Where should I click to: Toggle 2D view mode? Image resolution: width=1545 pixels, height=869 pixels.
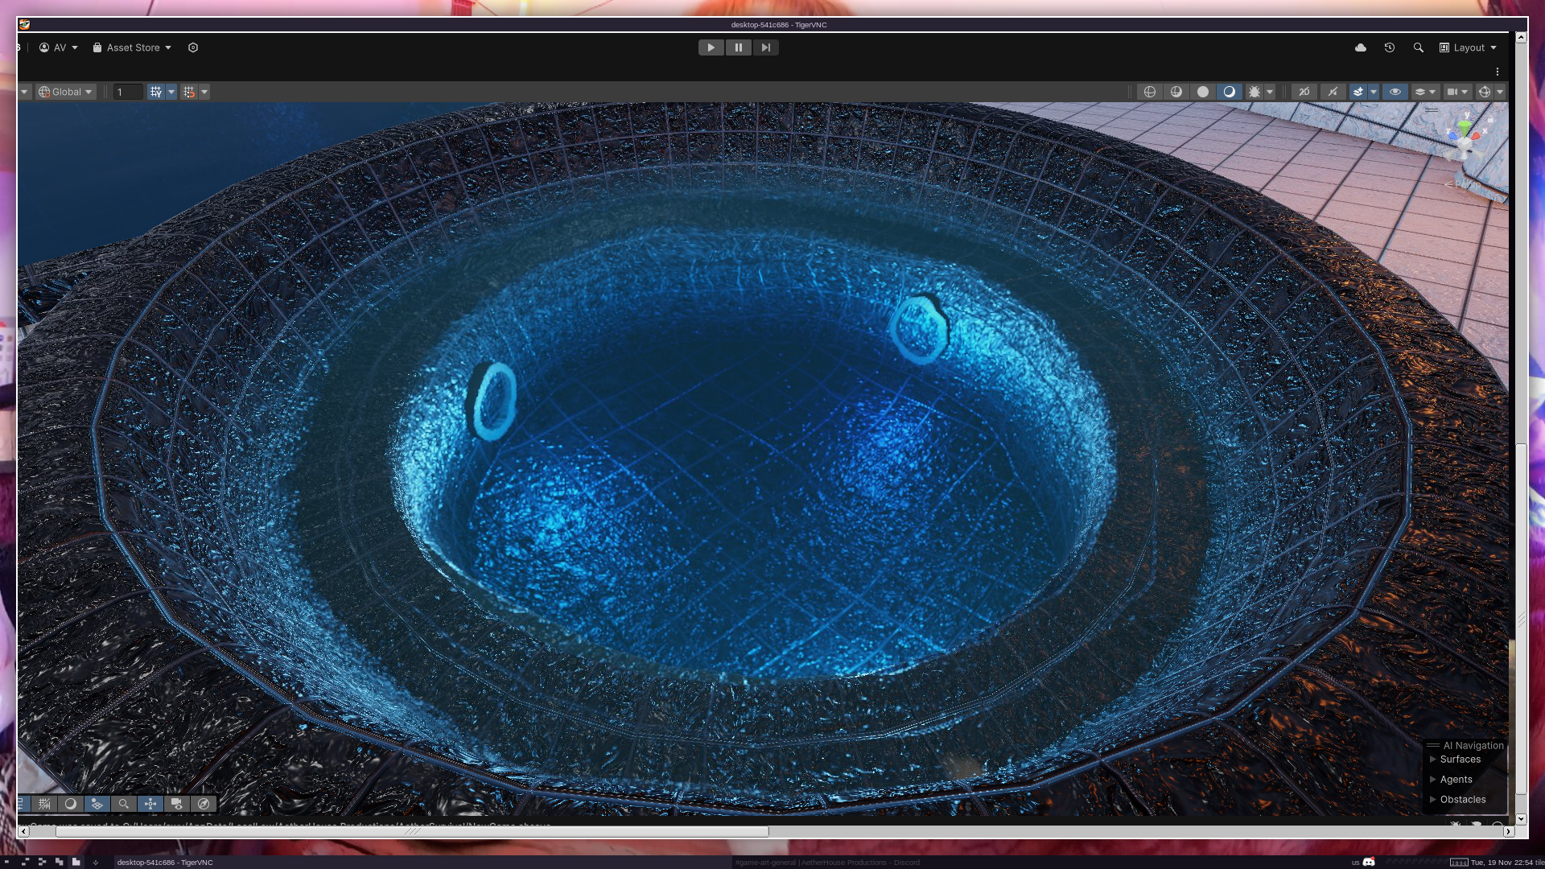[1304, 92]
